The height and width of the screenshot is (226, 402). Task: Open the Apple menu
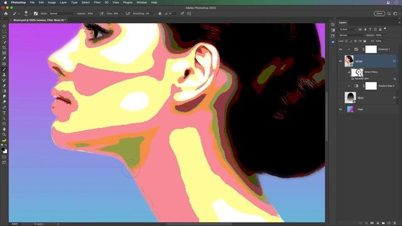[6, 3]
